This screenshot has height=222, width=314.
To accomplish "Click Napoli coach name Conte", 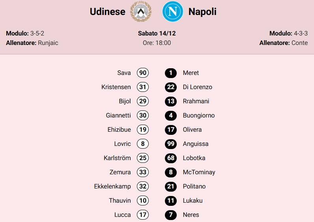I will [x=299, y=43].
